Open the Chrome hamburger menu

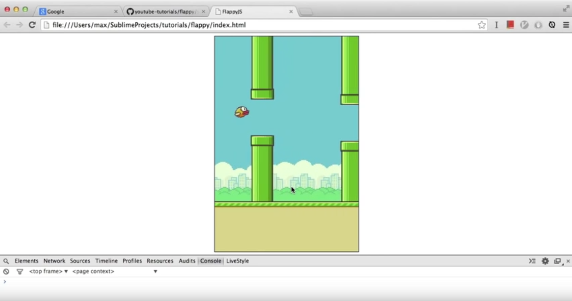tap(566, 25)
